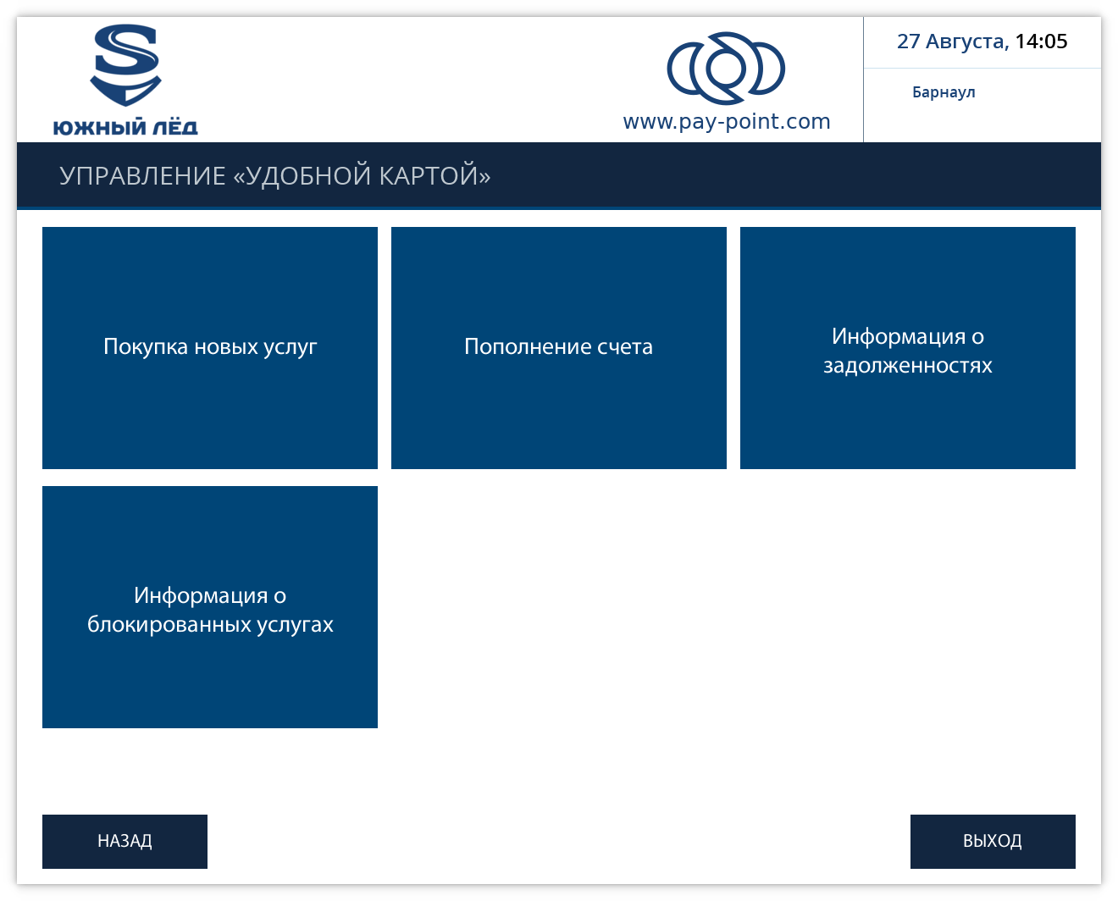
Task: Go back with the НАЗАД button
Action: (125, 842)
